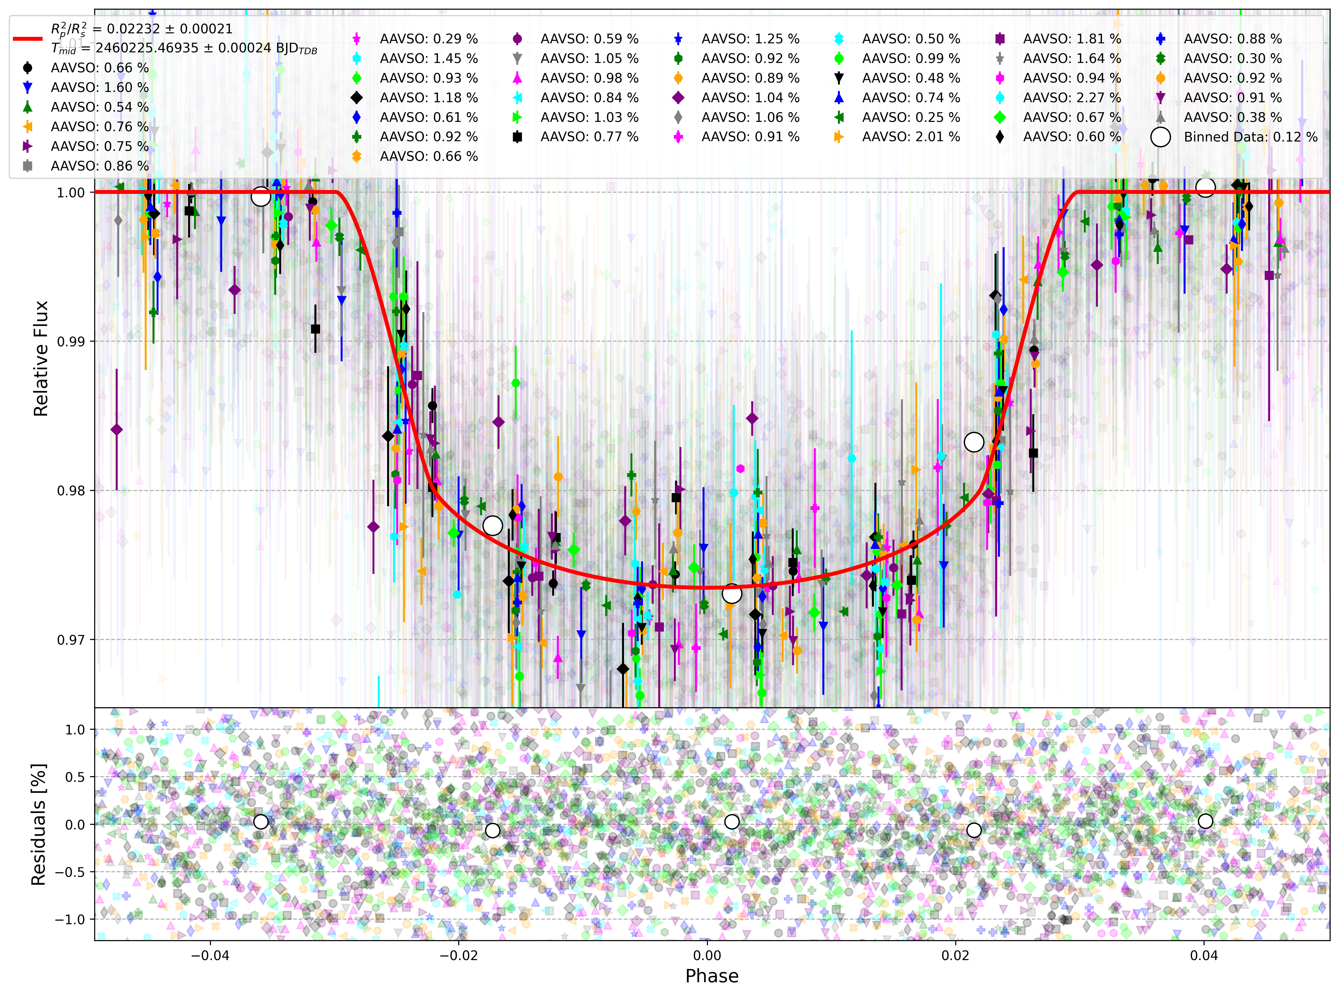
Task: Click the black square marker beside AAVSO: 0.77 %
Action: (517, 137)
